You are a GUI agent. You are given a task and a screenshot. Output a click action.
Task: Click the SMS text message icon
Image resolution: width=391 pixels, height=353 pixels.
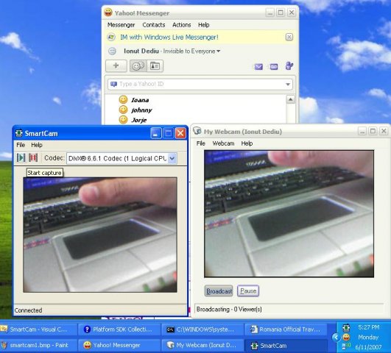click(x=274, y=67)
